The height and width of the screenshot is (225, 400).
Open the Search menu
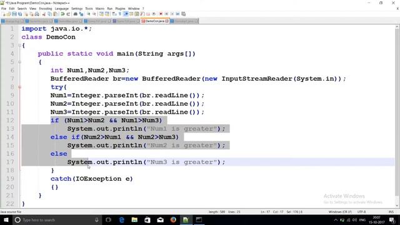pyautogui.click(x=22, y=8)
